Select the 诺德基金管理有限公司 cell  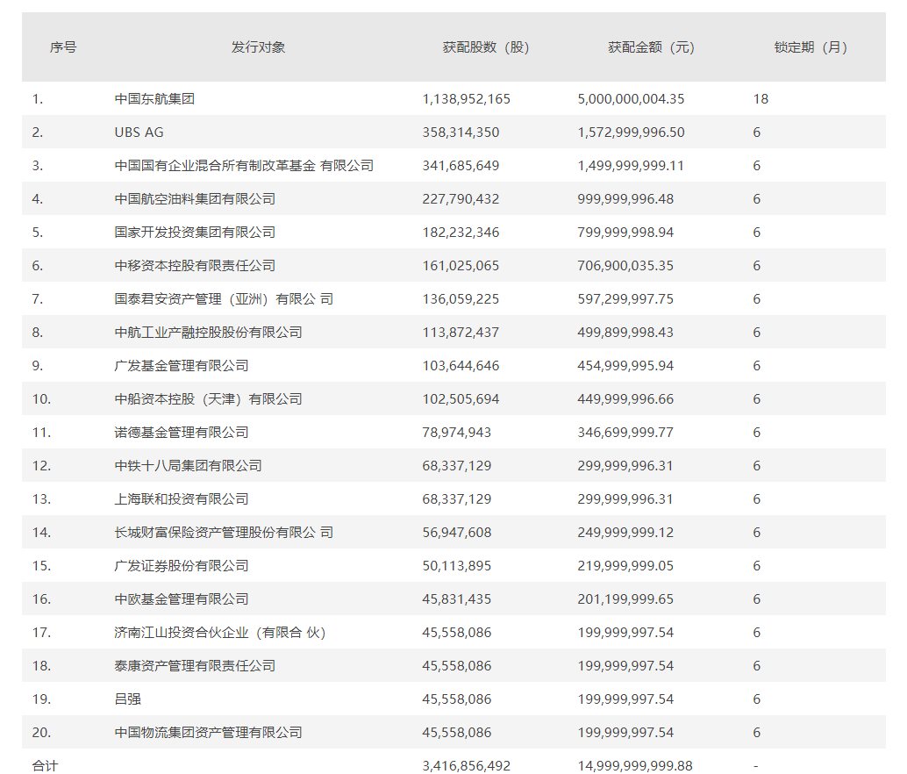coord(181,433)
